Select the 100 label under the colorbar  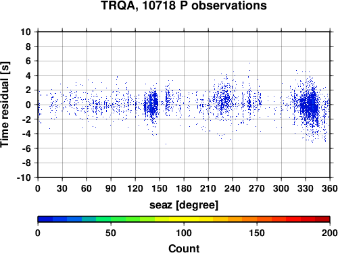[184, 233]
